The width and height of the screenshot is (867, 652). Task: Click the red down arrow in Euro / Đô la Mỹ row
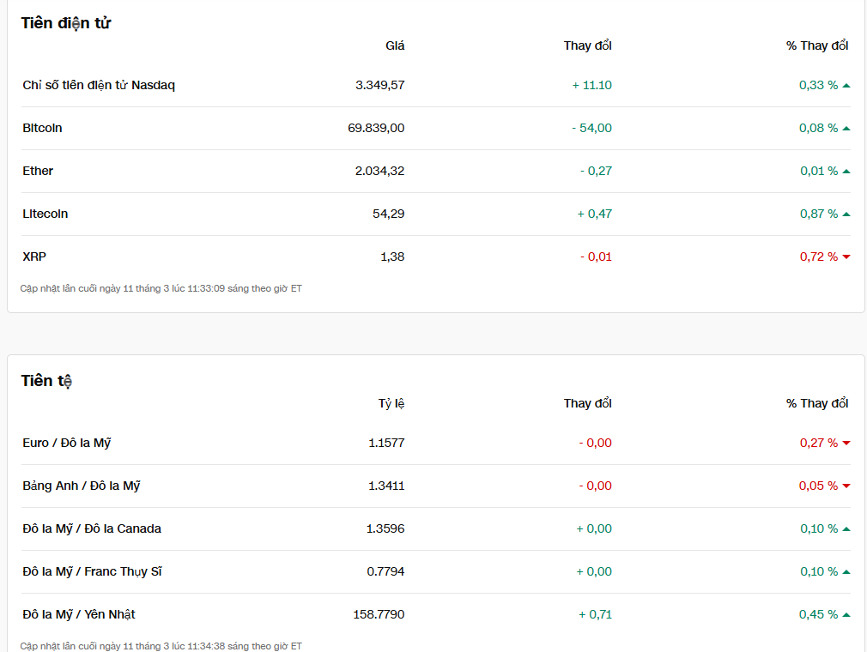pos(846,444)
